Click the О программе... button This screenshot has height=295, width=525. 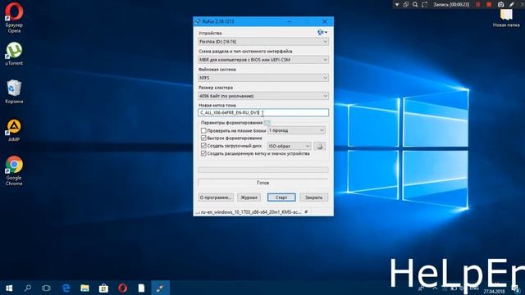point(216,197)
